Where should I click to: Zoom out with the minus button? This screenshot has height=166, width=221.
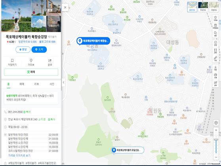(216, 157)
